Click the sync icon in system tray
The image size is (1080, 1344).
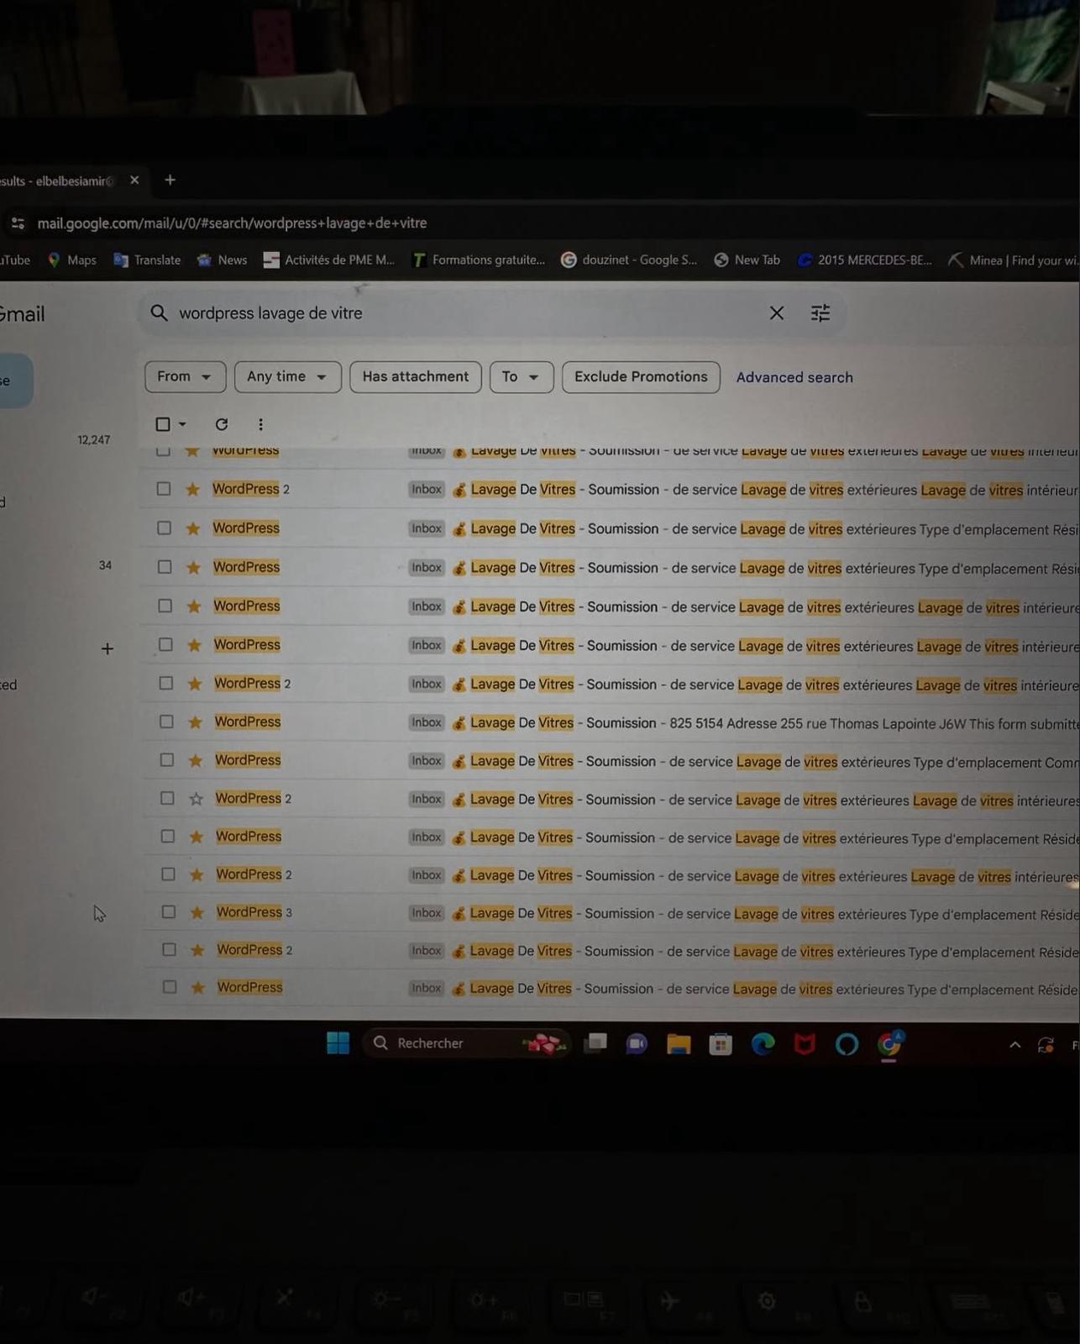[x=1046, y=1045]
